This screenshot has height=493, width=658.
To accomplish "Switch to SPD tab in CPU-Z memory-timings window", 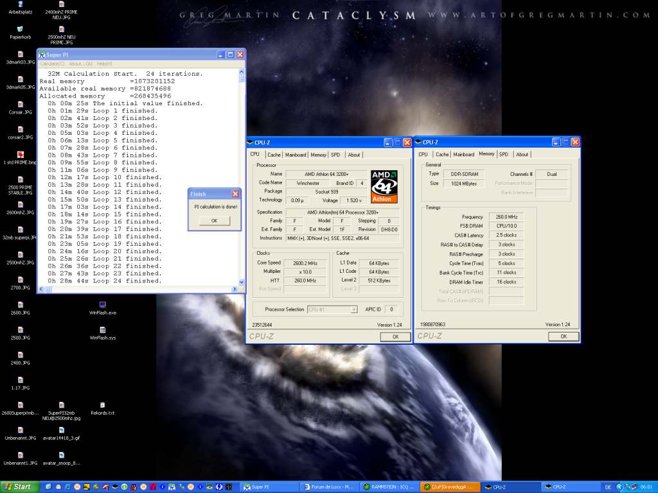I will tap(504, 154).
